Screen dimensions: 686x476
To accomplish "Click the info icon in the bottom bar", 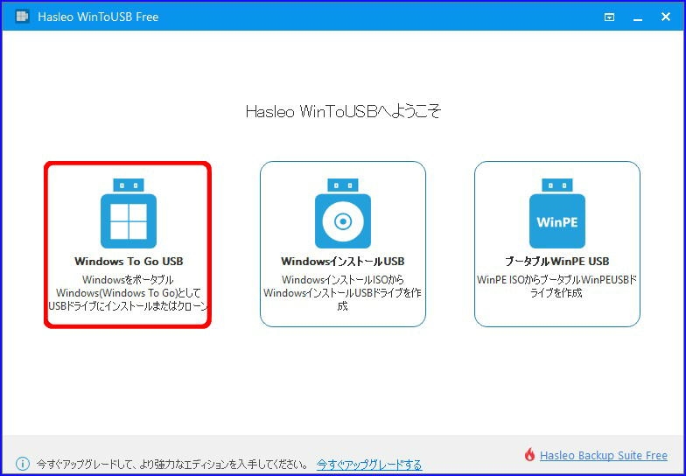I will coord(23,464).
